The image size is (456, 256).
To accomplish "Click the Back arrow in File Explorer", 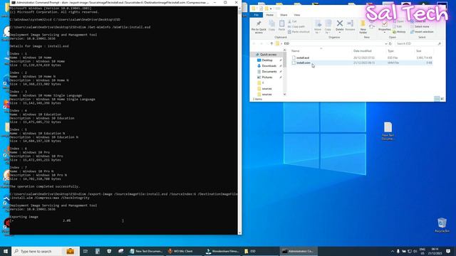I will coord(254,43).
